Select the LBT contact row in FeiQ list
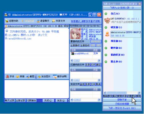Image resolution: width=144 pixels, height=114 pixels. (x=126, y=20)
